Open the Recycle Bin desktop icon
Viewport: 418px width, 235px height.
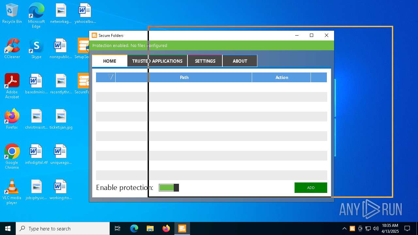click(12, 14)
